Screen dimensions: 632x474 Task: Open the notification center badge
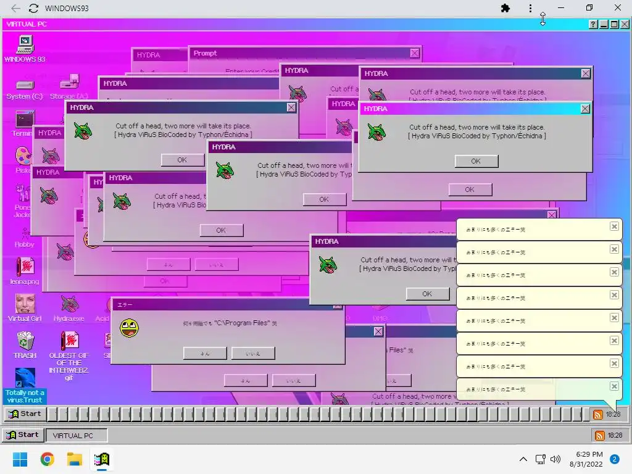tap(615, 459)
